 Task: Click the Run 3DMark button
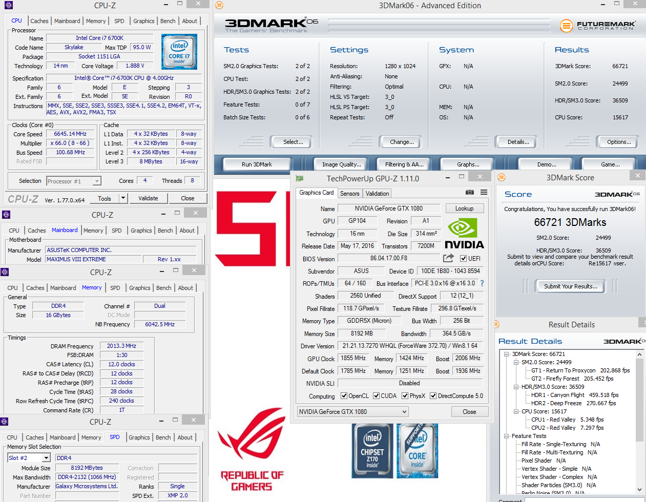257,164
